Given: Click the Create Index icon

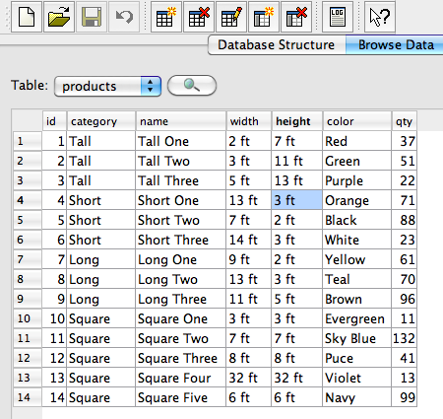Looking at the screenshot, I should [264, 17].
